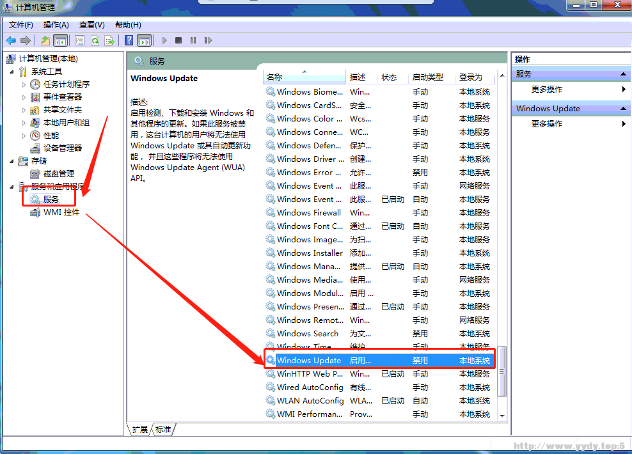
Task: Click the Refresh toolbar icon
Action: pos(95,40)
